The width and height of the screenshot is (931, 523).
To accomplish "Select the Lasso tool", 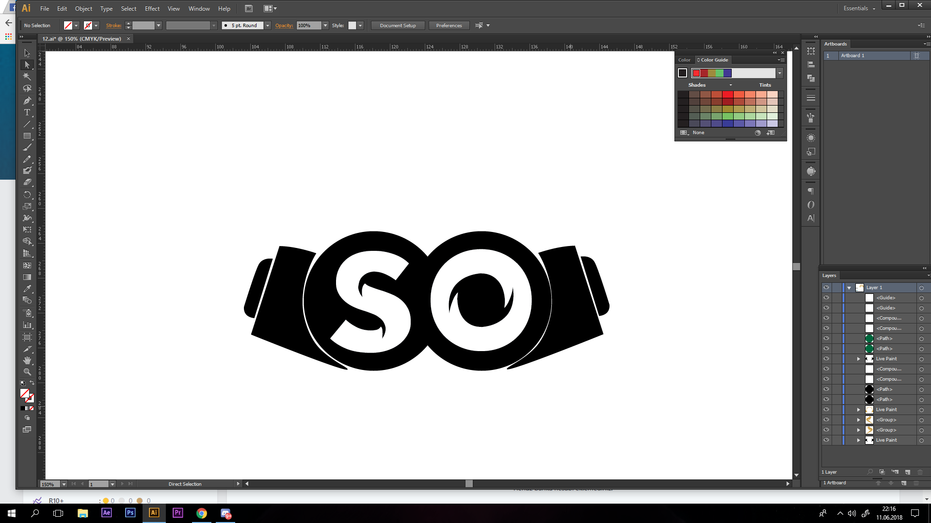I will click(x=27, y=89).
